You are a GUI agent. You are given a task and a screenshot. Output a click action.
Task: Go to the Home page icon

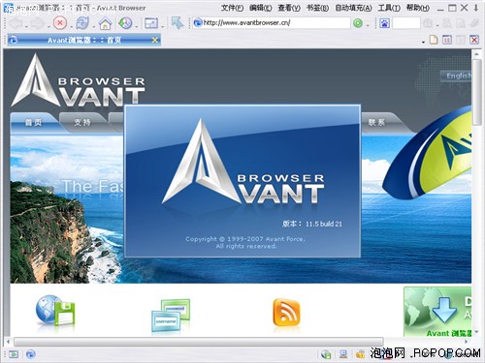point(105,23)
